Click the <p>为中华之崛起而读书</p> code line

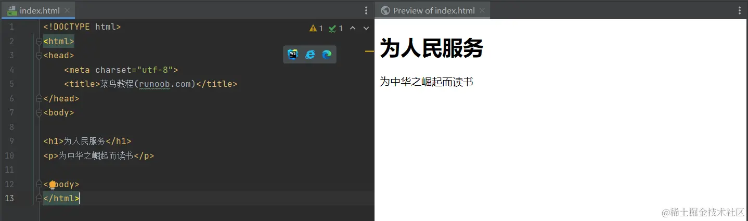[99, 155]
